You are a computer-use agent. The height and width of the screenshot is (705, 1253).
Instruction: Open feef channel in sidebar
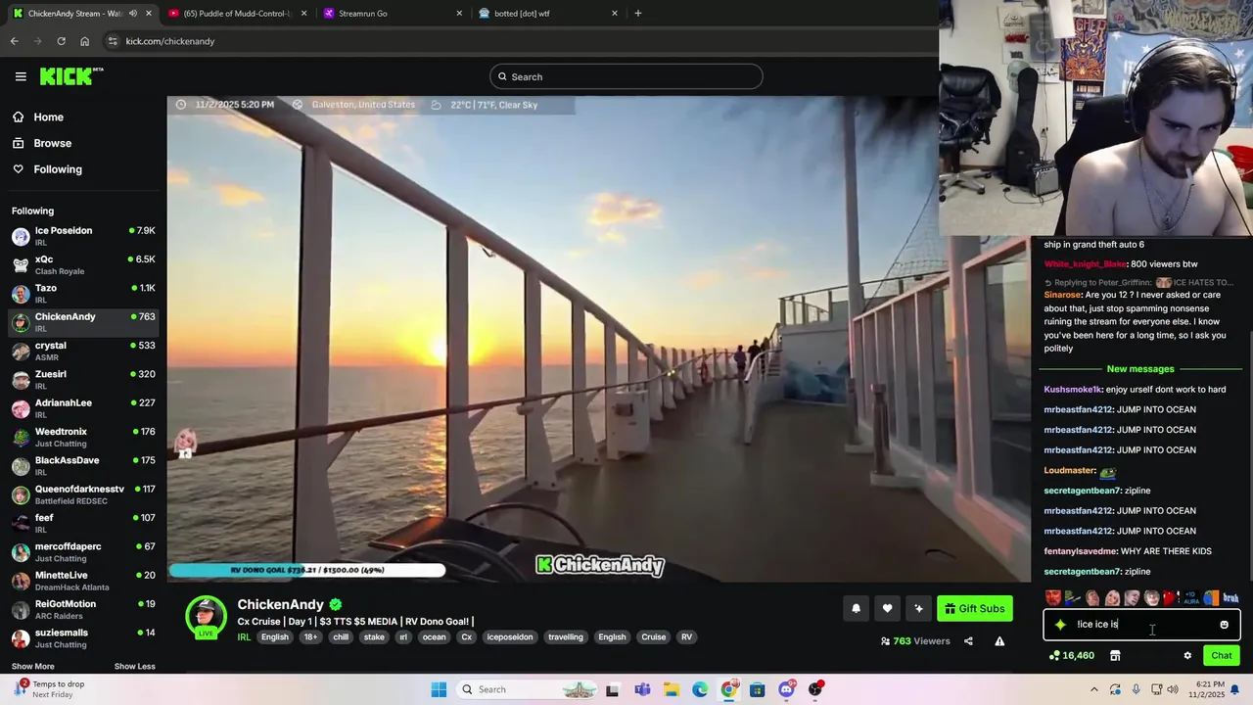(x=83, y=523)
